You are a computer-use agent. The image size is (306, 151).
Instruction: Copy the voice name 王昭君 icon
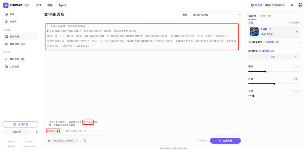point(270,29)
